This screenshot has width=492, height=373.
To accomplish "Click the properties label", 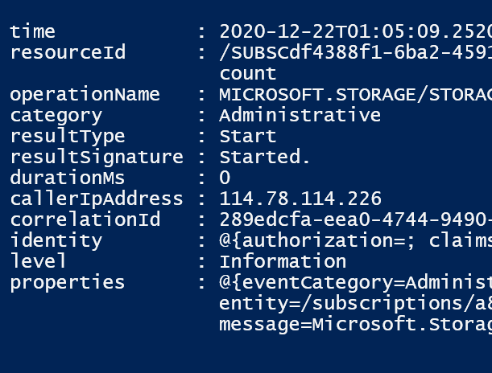I will (x=68, y=283).
